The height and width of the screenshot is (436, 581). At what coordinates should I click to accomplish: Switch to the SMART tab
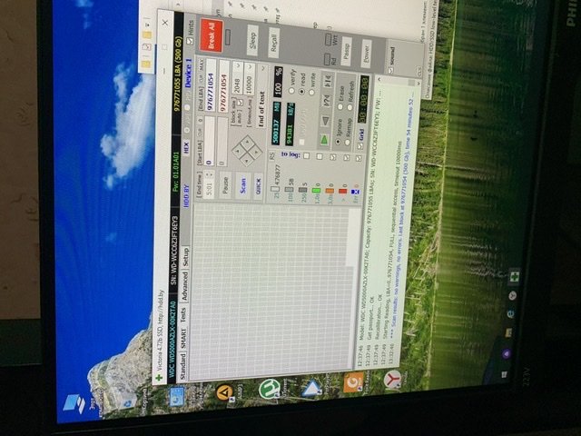point(183,339)
